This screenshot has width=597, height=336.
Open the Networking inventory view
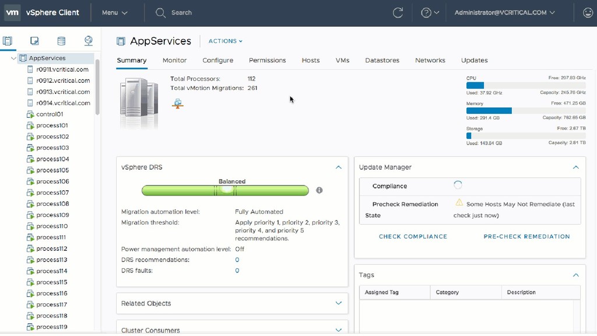[89, 41]
